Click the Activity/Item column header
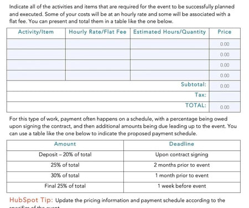This screenshot has width=249, height=208. pos(36,32)
